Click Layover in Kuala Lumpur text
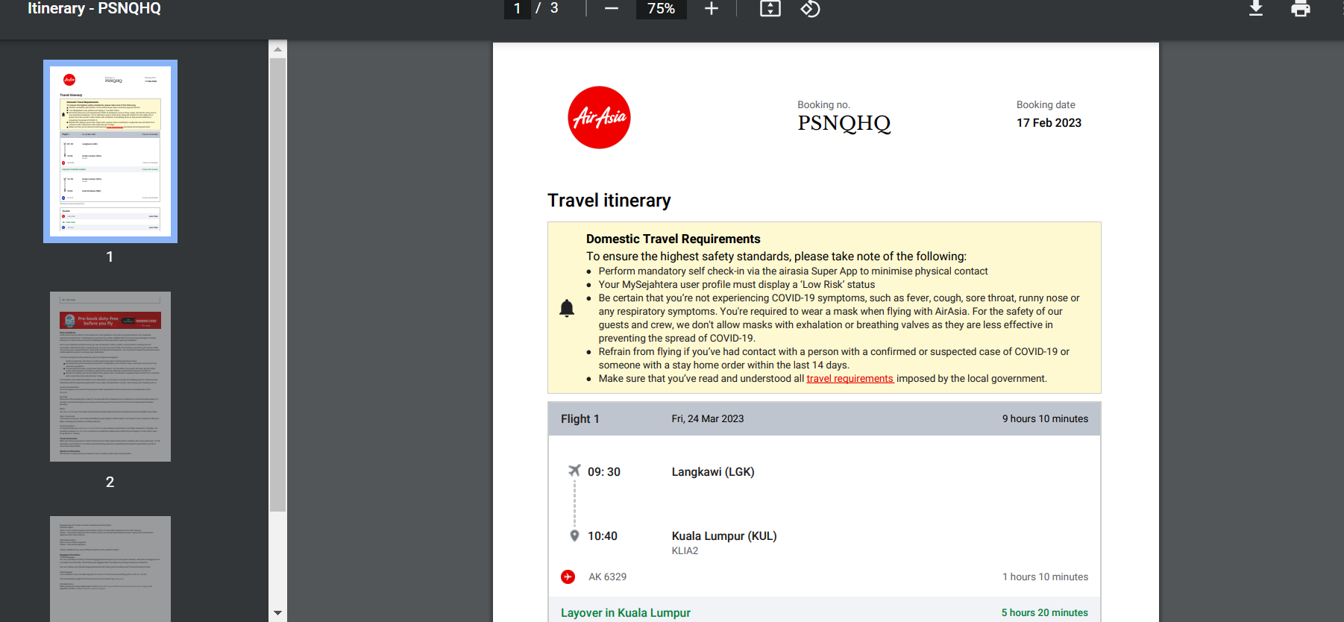This screenshot has width=1344, height=622. (626, 613)
